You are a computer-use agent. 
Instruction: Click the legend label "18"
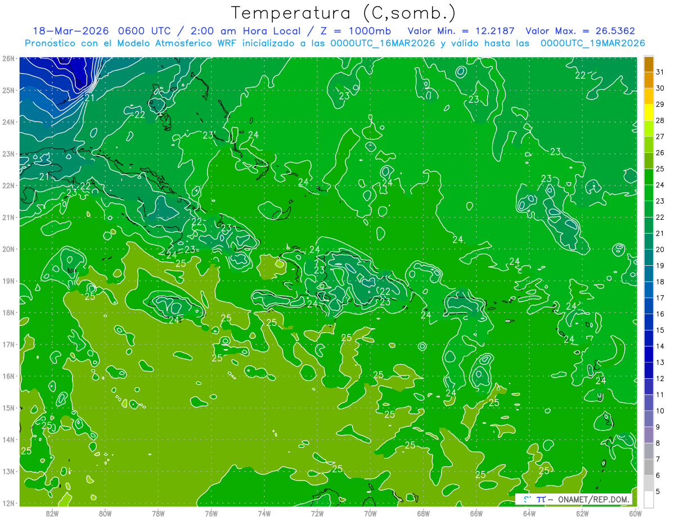(x=660, y=282)
